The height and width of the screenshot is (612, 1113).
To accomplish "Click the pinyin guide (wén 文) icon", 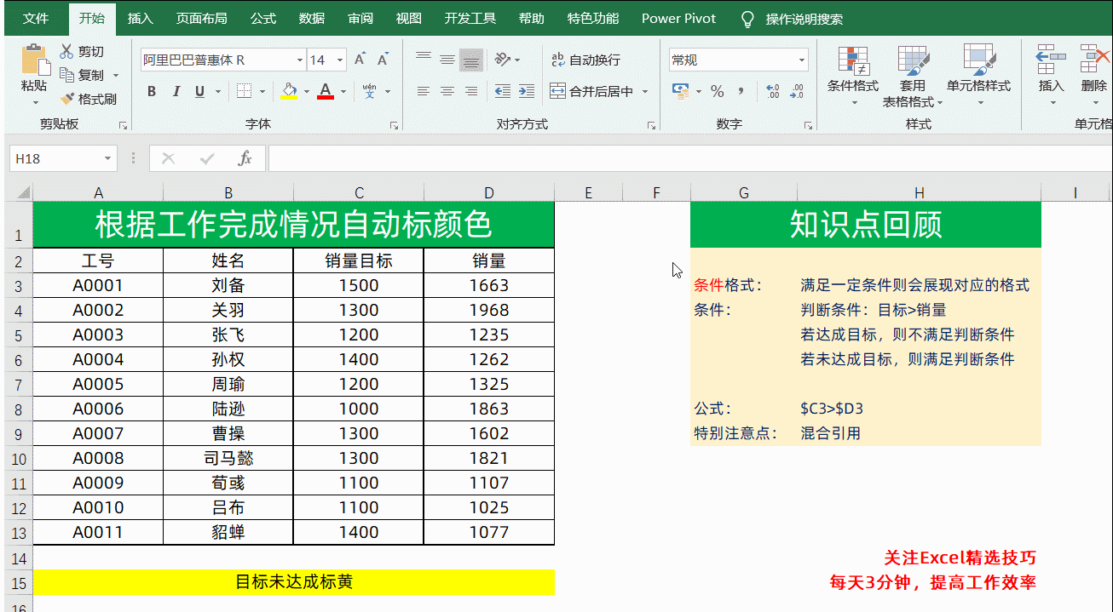I will [x=369, y=91].
